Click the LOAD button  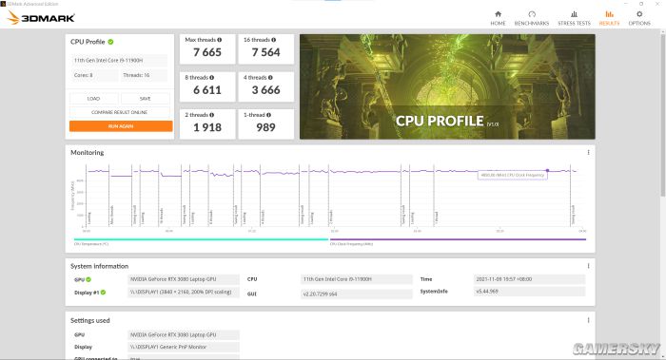pos(93,99)
